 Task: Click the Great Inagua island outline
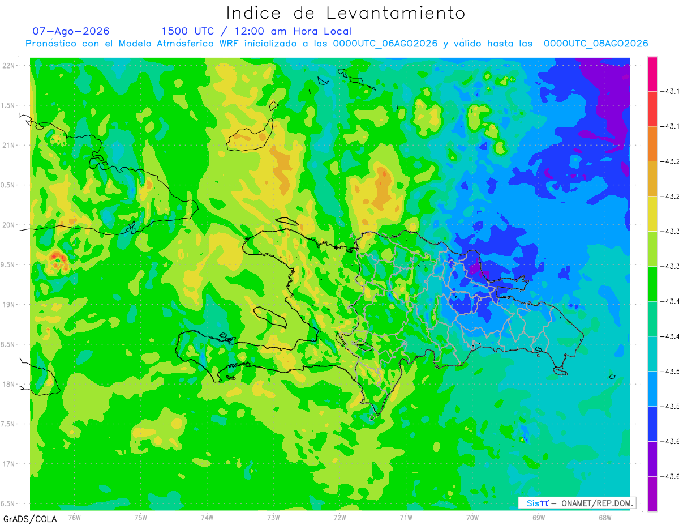click(x=250, y=136)
